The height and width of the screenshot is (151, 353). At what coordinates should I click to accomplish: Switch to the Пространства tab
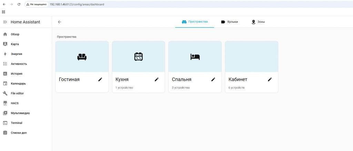[194, 22]
